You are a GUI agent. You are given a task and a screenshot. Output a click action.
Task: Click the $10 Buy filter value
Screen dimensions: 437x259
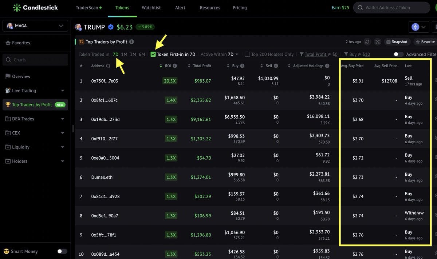tap(366, 54)
